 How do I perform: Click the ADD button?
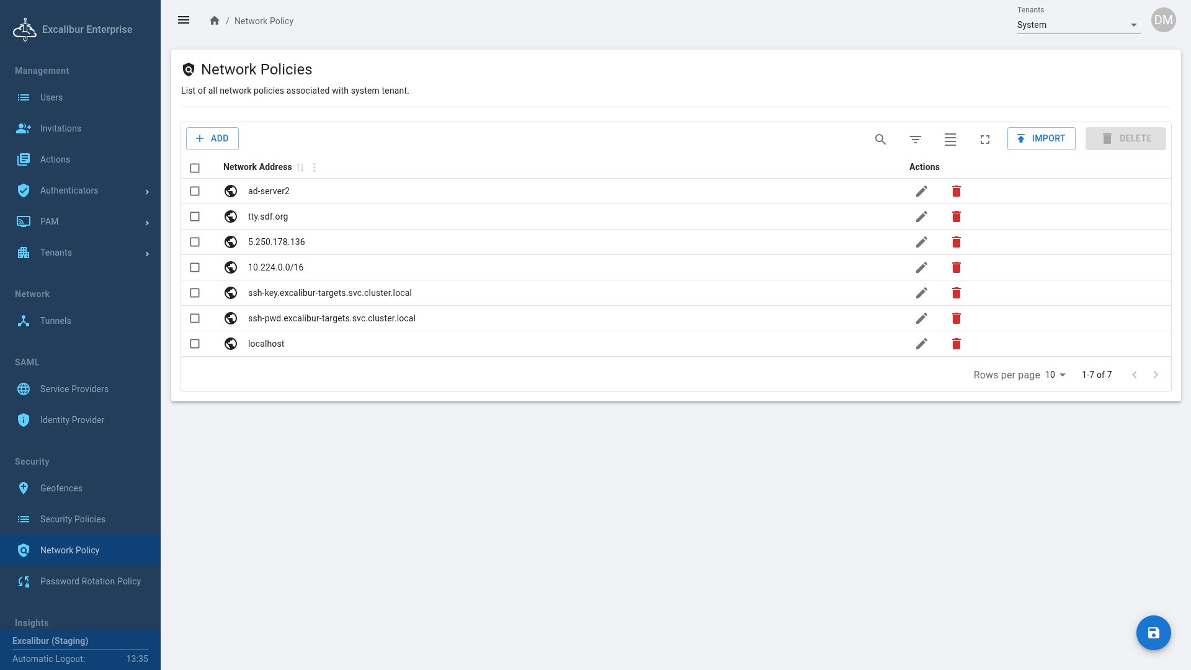click(212, 138)
